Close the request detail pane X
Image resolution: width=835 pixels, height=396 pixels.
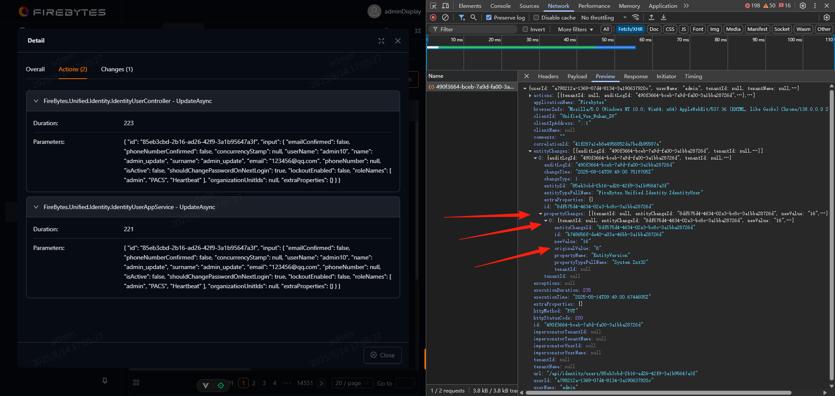pyautogui.click(x=527, y=76)
